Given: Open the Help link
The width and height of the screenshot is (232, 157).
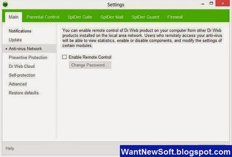Looking at the screenshot, I should coord(10,148).
